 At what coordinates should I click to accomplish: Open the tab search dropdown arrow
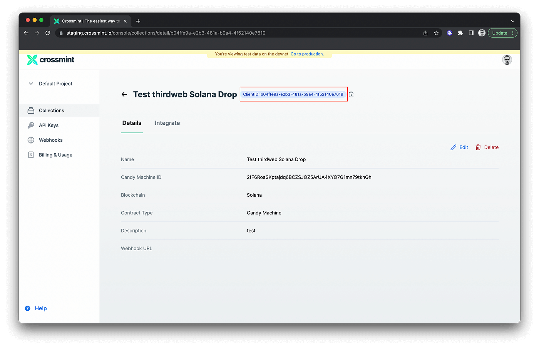[512, 21]
